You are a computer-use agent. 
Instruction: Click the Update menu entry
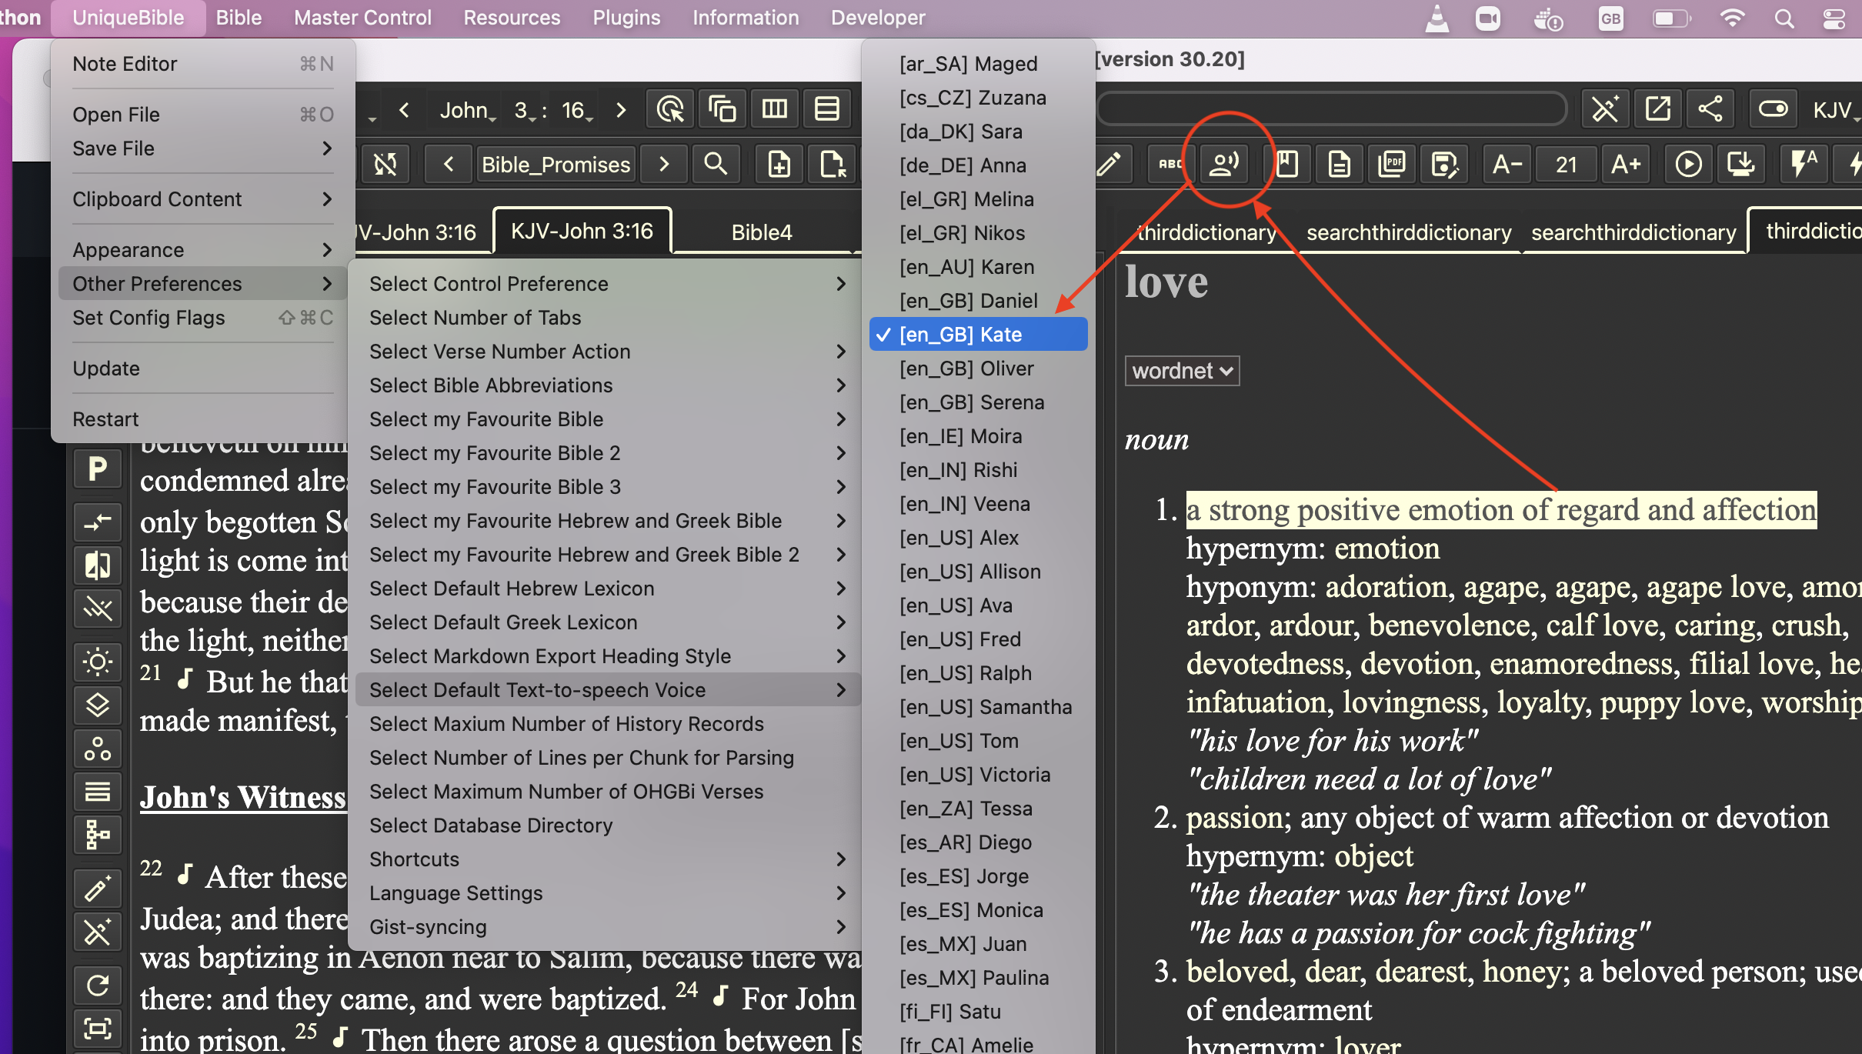(203, 369)
